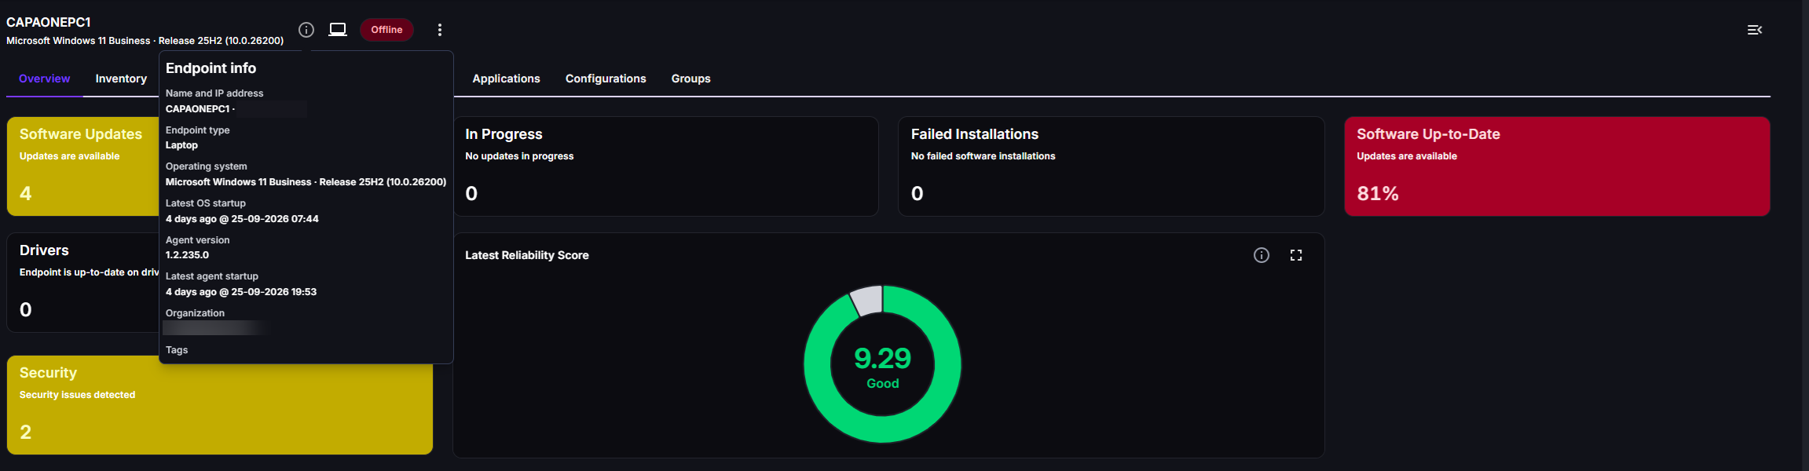Click the Latest agent startup timestamp
The width and height of the screenshot is (1809, 471).
point(241,292)
